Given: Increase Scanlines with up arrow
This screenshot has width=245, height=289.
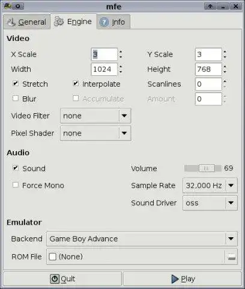Looking at the screenshot, I should click(225, 81).
